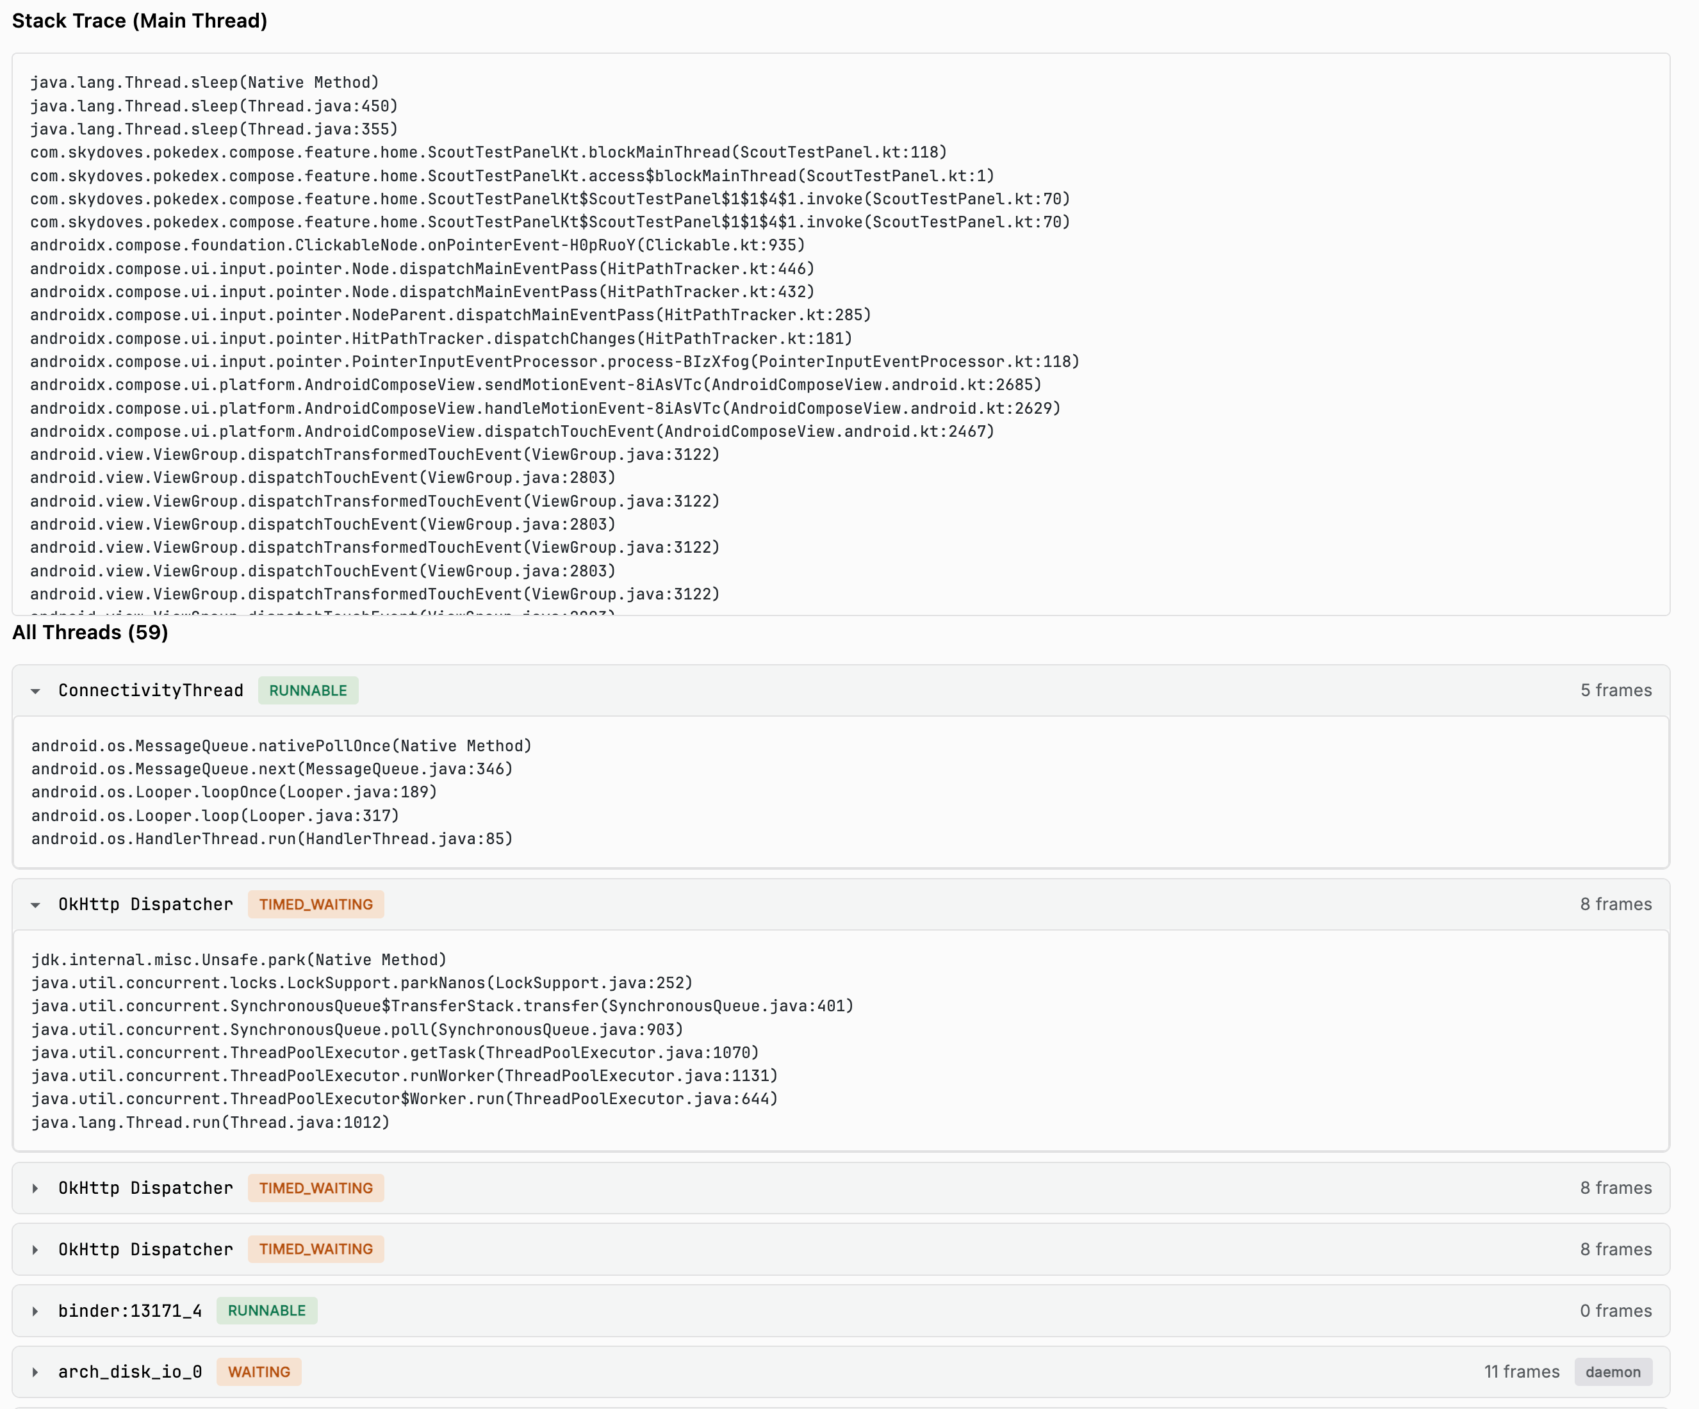Click the 'All Threads (59)' heading

coord(90,633)
